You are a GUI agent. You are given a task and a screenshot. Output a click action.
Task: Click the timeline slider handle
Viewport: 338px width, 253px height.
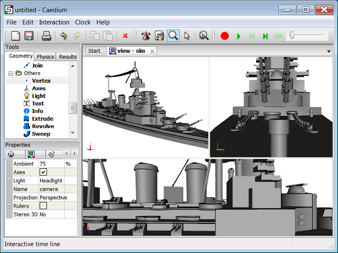(x=291, y=36)
